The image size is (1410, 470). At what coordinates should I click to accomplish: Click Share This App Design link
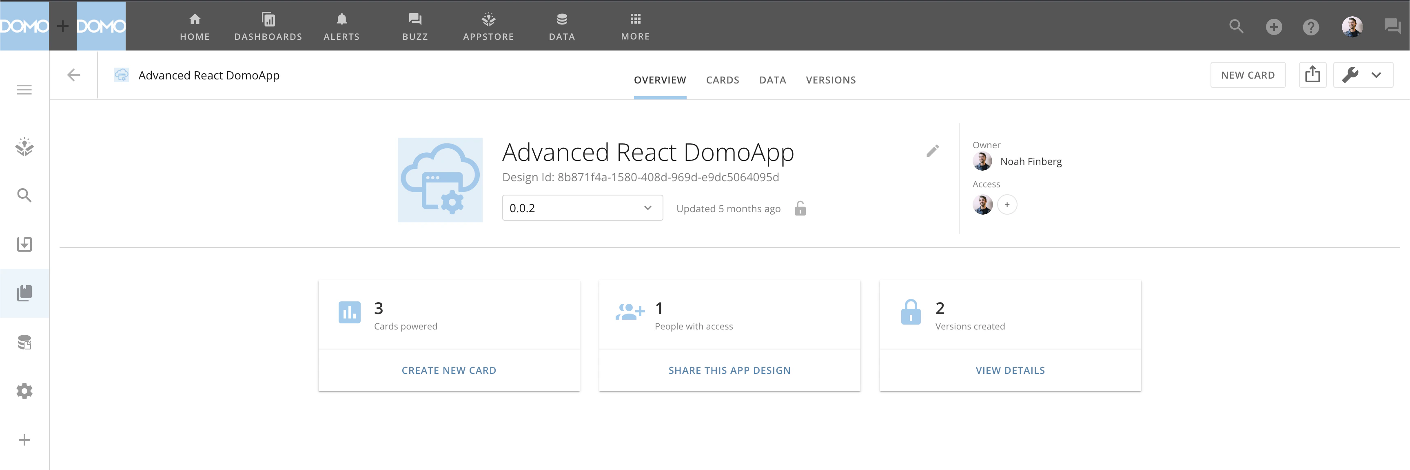click(x=729, y=370)
